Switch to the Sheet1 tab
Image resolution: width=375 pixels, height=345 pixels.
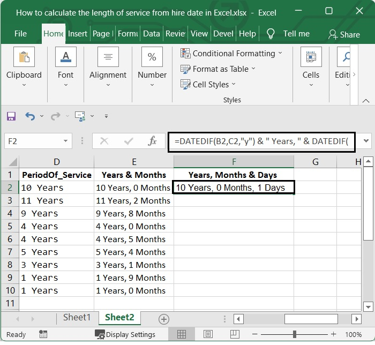pos(77,318)
